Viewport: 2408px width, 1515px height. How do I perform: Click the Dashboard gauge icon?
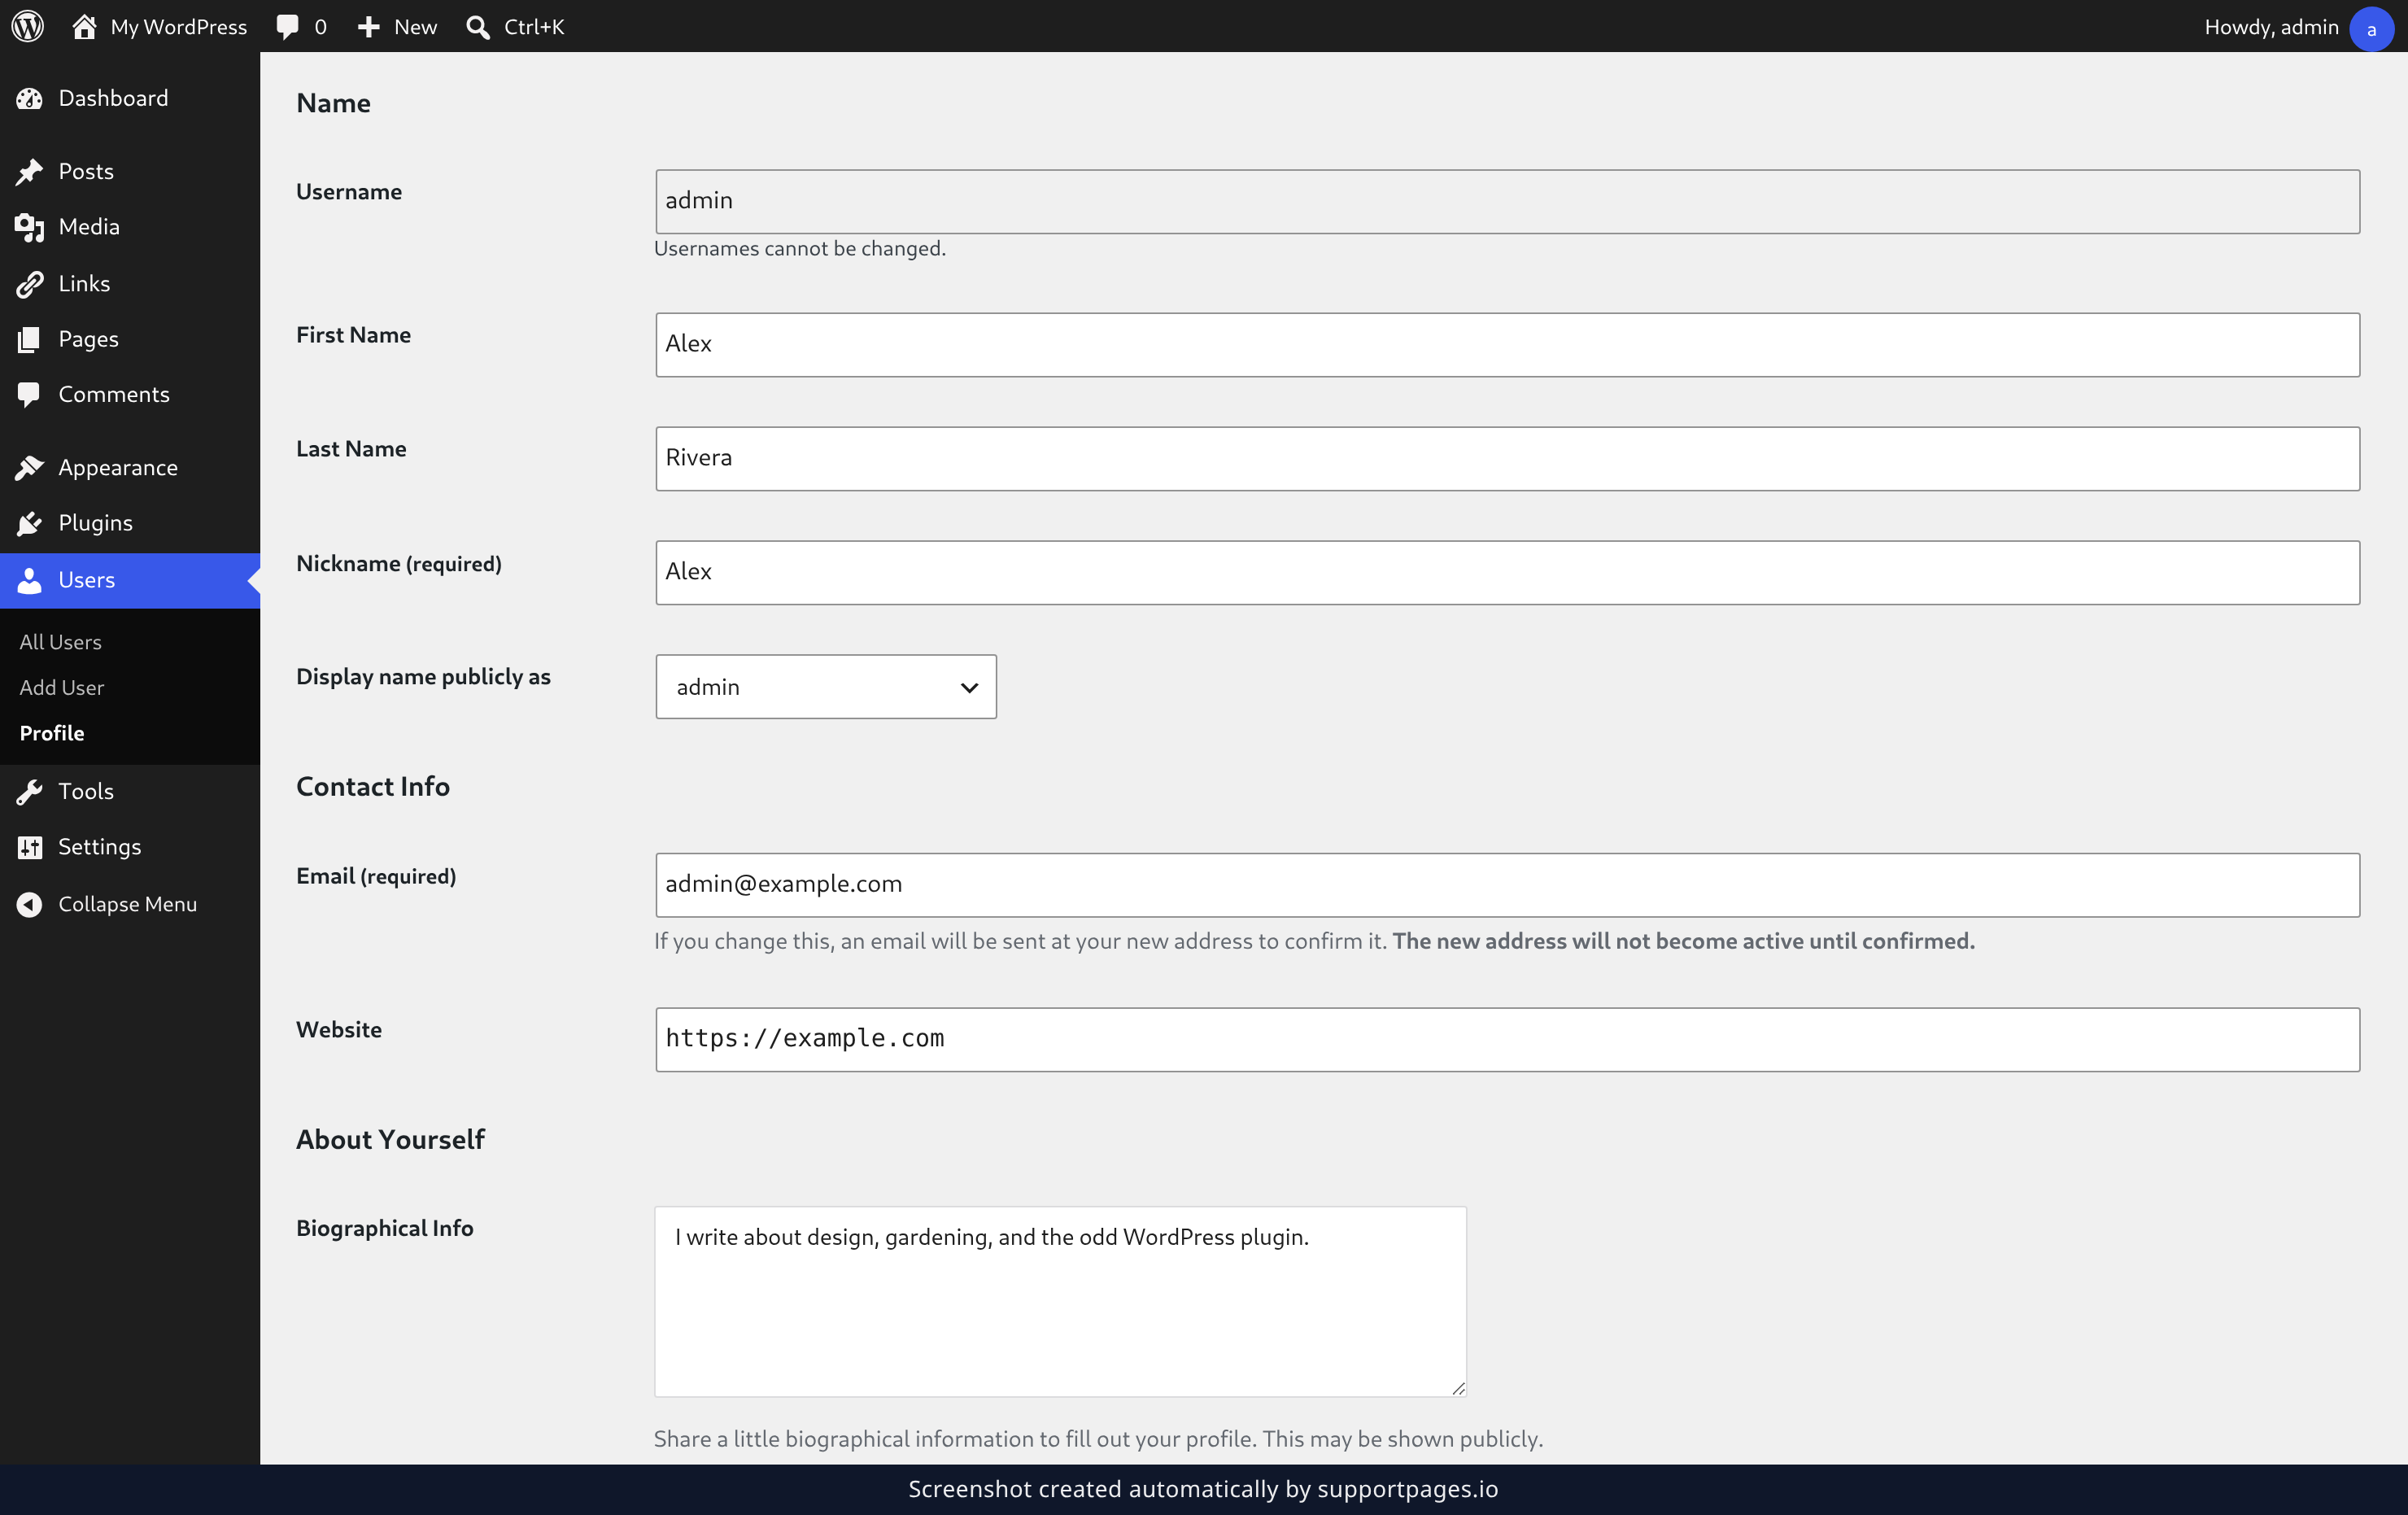coord(29,98)
